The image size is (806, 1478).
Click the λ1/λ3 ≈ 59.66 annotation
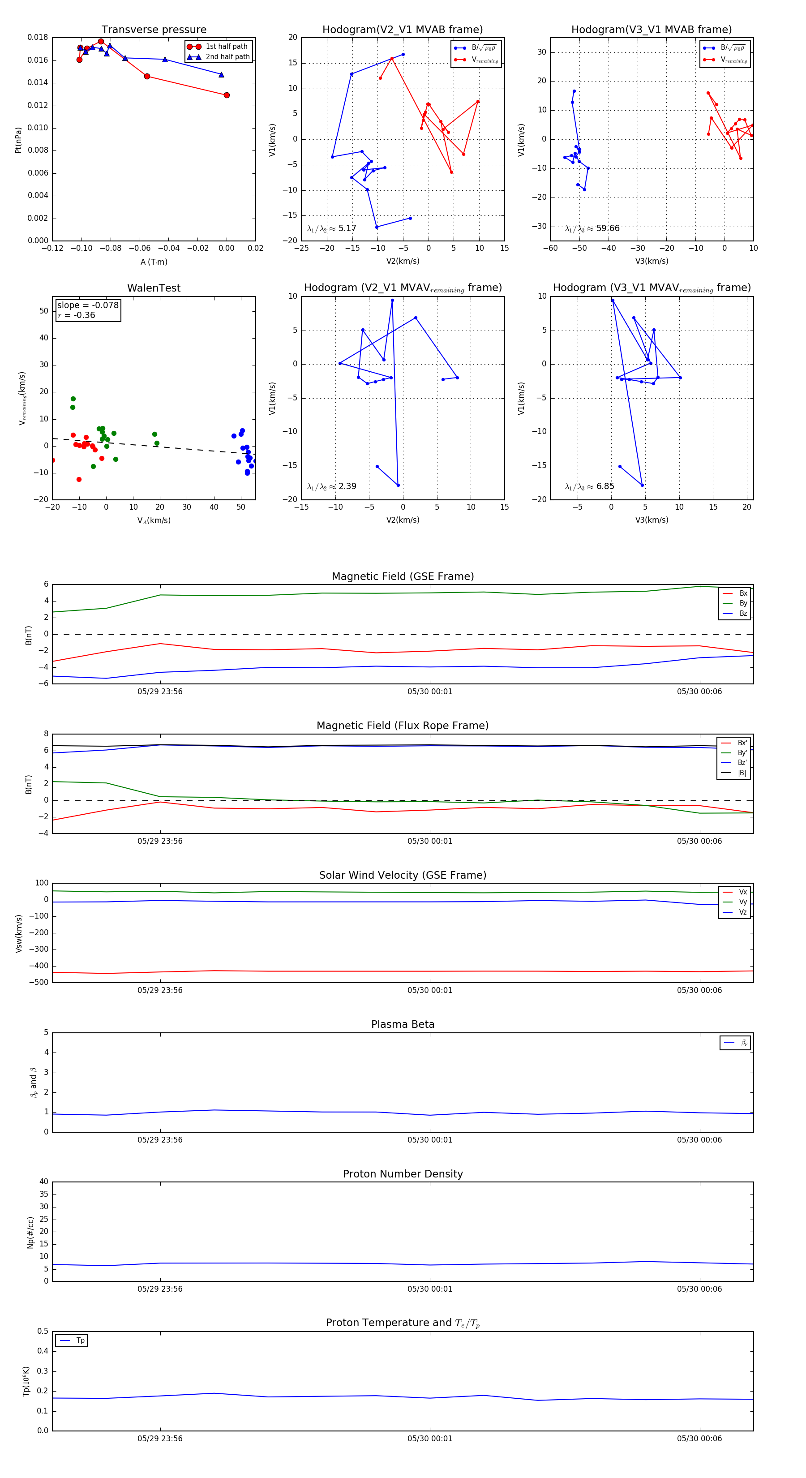(592, 228)
